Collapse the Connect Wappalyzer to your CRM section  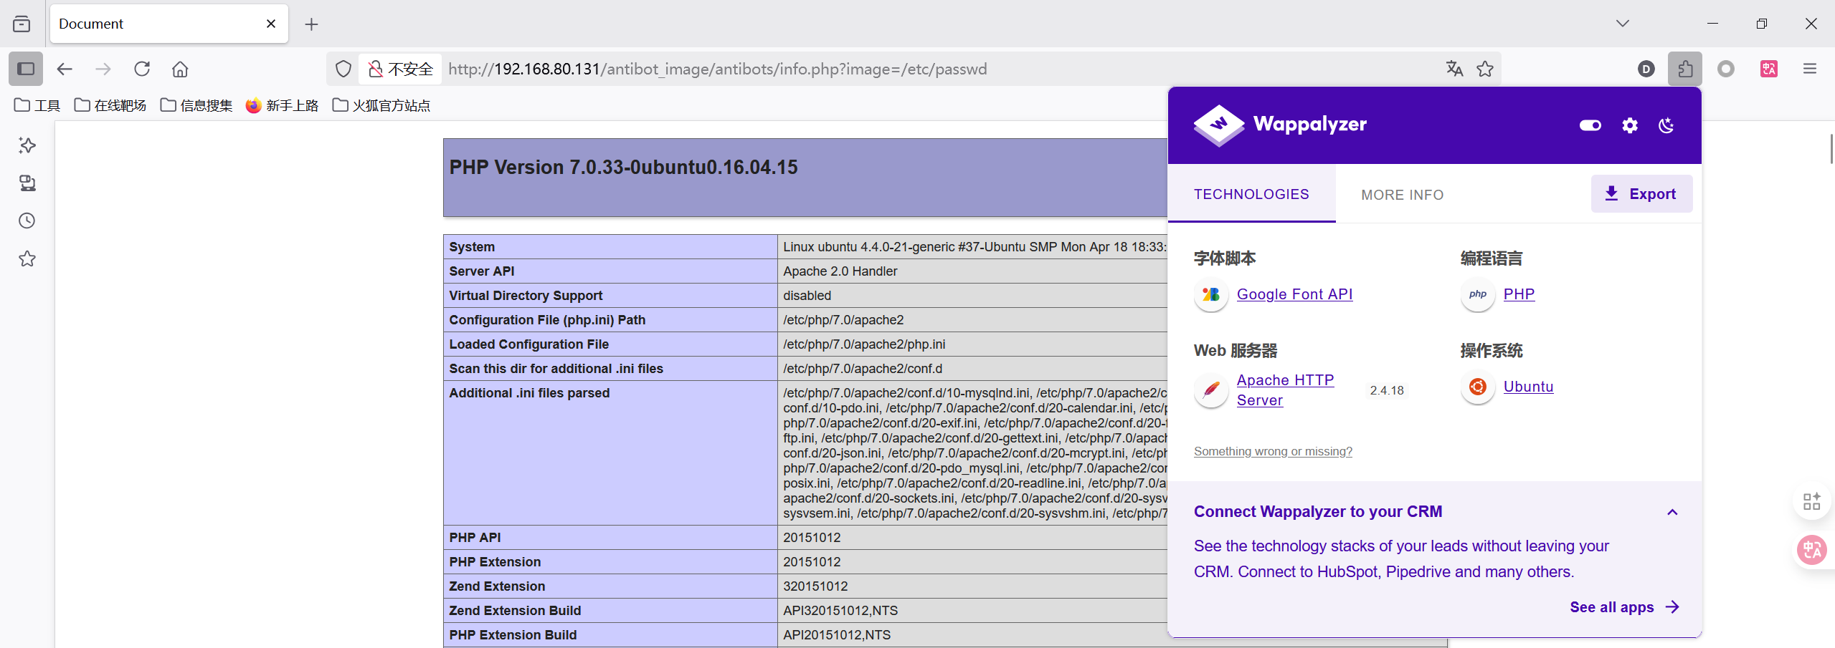(x=1672, y=512)
